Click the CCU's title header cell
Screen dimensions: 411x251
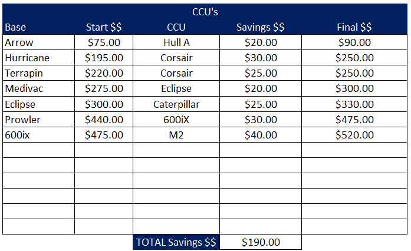205,12
